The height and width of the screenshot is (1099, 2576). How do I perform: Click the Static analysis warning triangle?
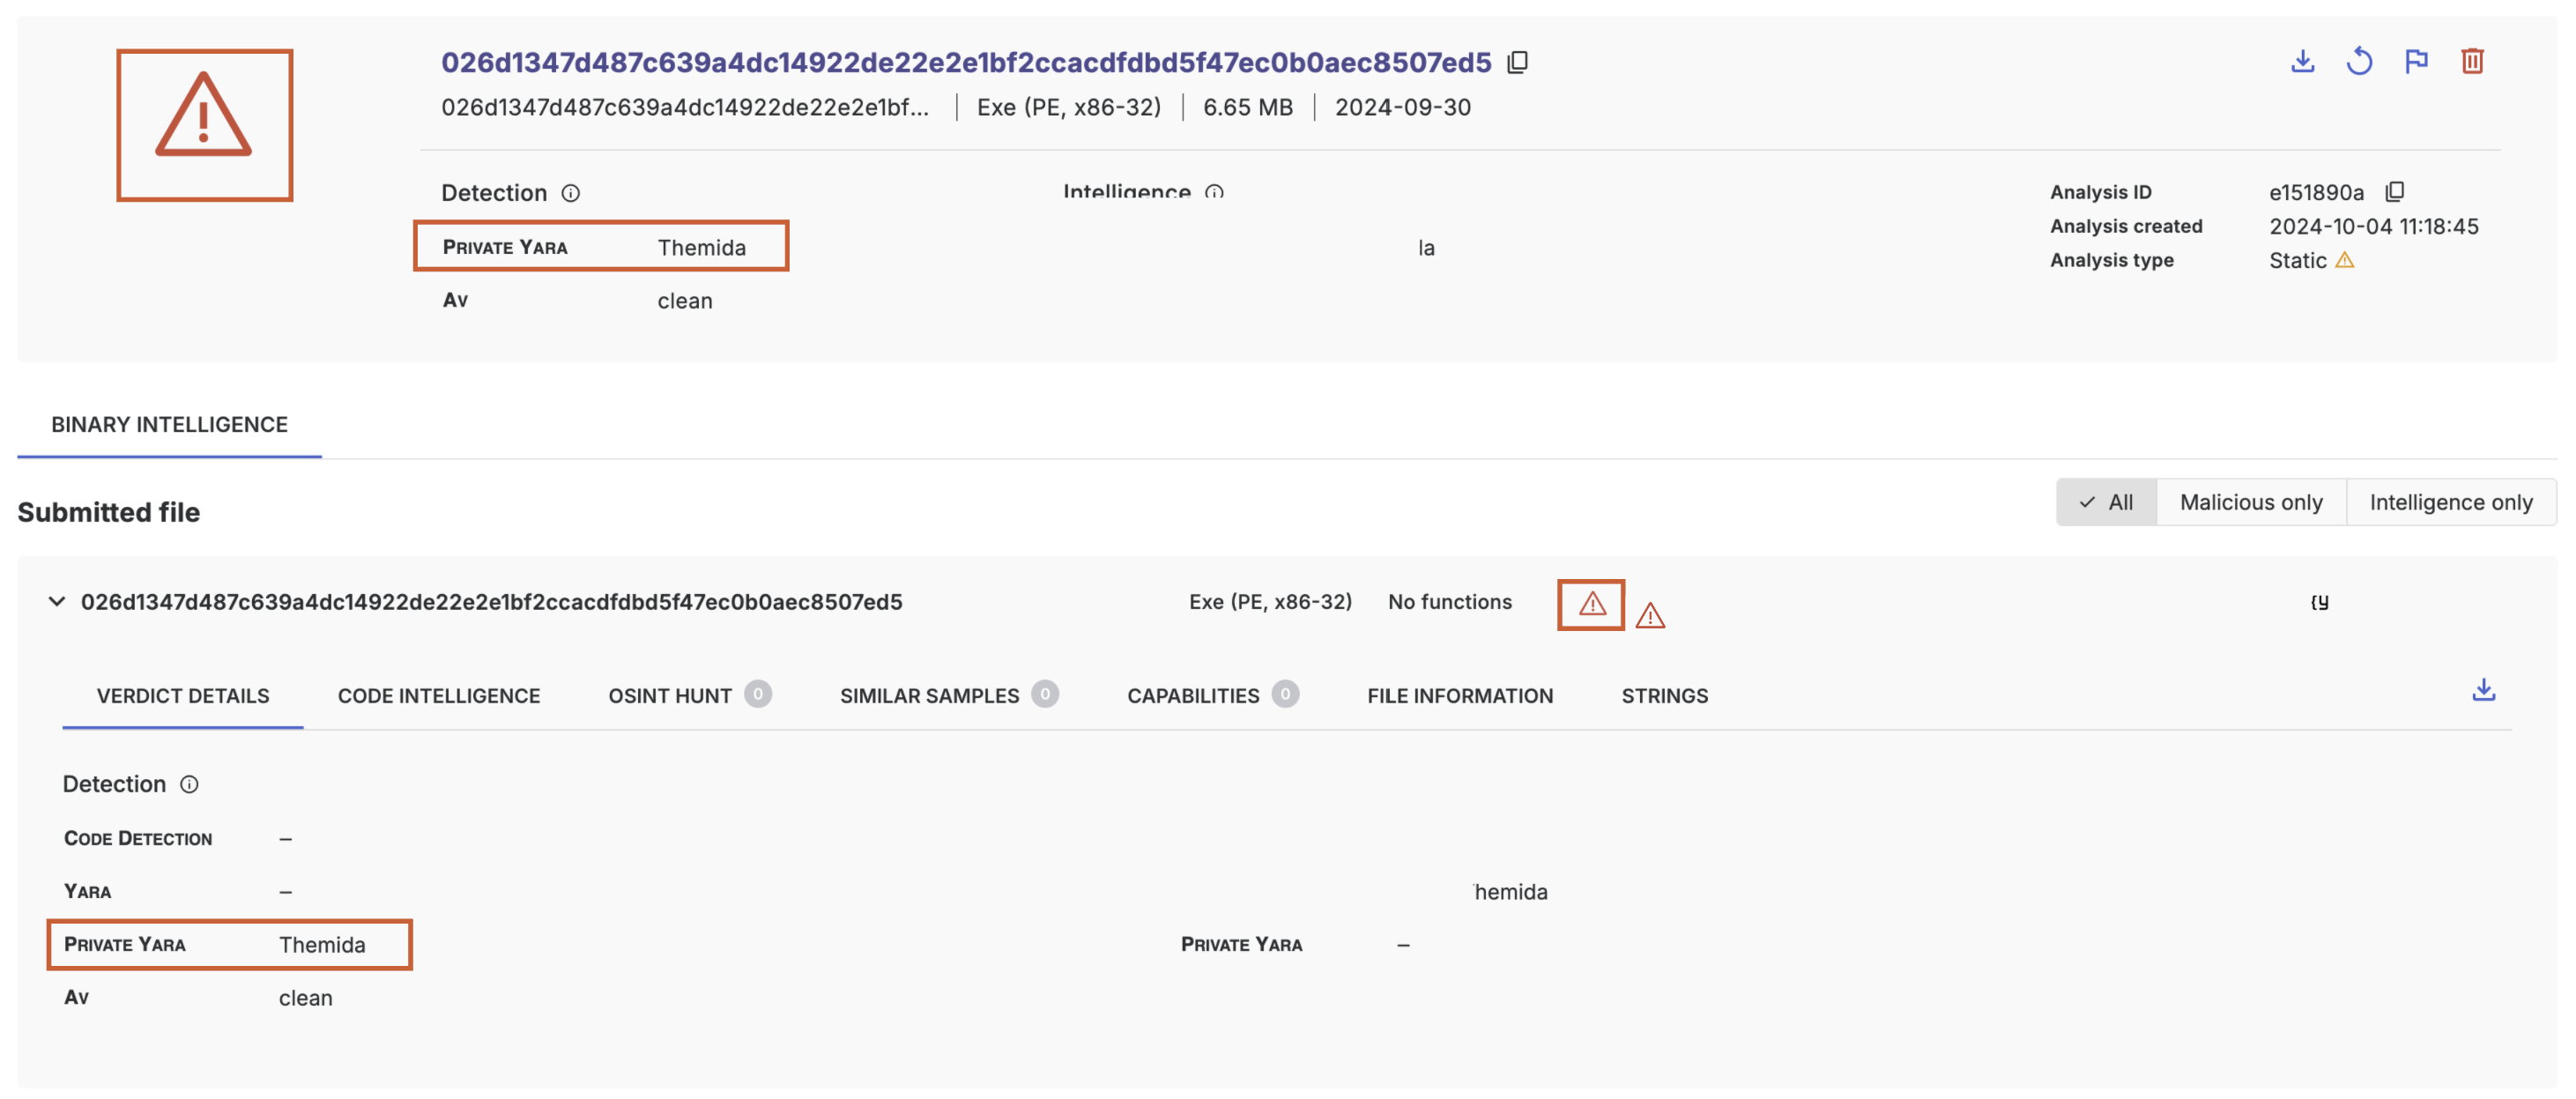pos(2345,260)
